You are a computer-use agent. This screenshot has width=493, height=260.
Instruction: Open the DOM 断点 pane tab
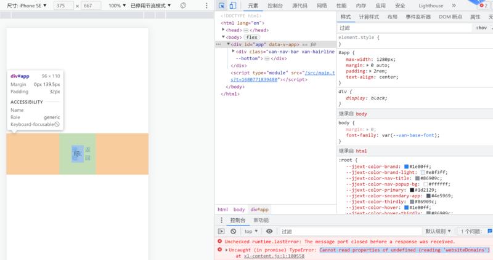450,17
